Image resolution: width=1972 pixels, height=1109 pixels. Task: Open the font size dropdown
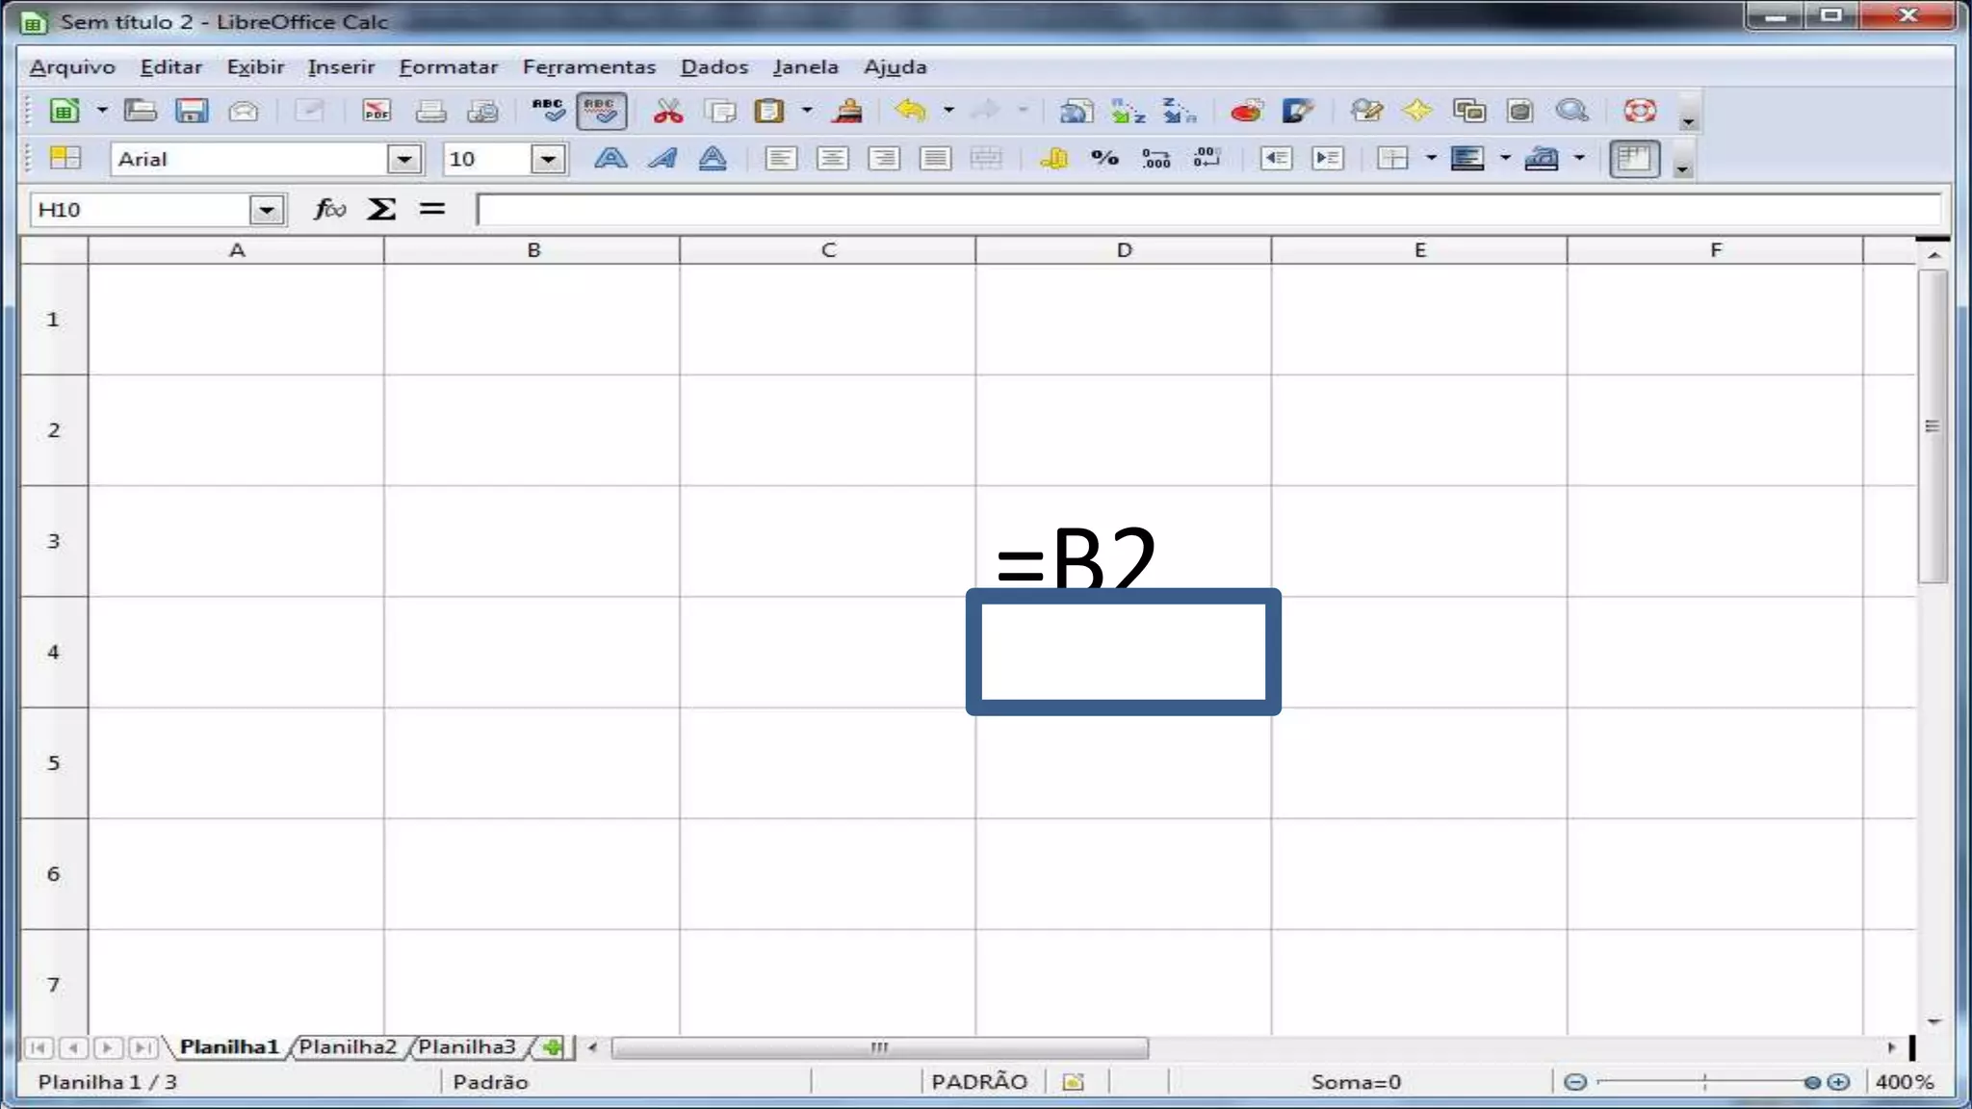tap(548, 159)
